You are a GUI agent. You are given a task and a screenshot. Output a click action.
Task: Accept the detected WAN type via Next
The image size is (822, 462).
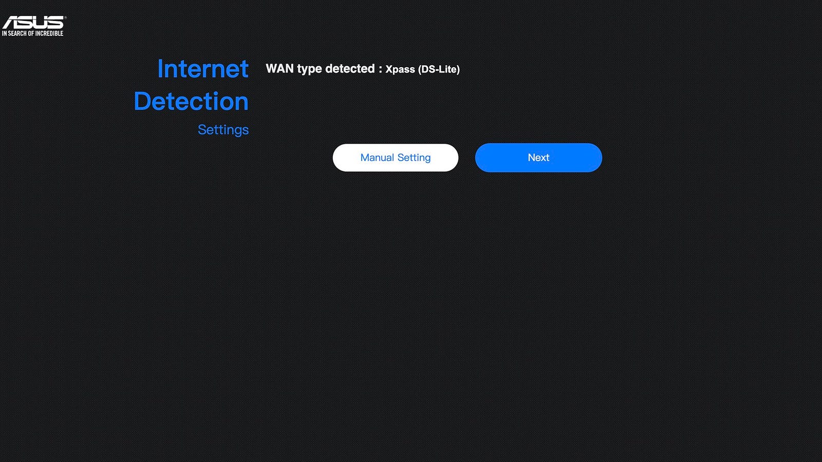pos(538,158)
